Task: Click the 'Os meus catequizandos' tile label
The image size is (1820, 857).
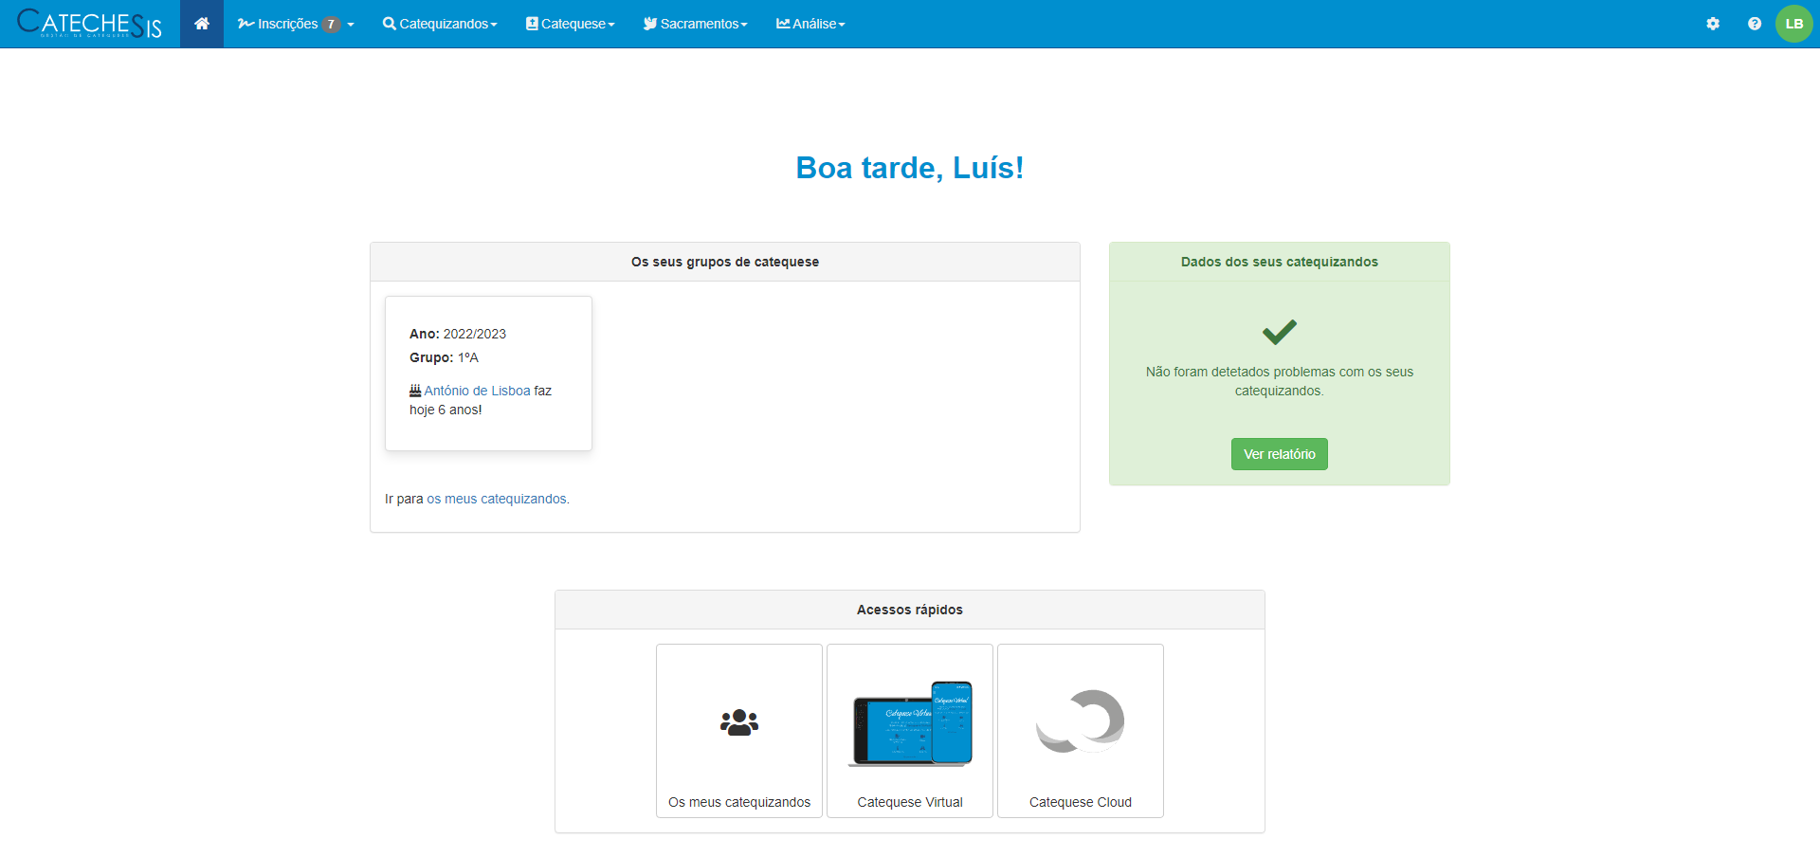Action: [x=739, y=802]
